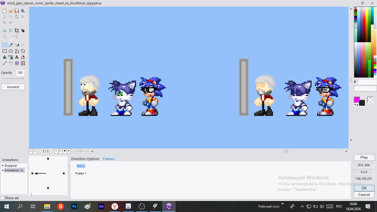The width and height of the screenshot is (377, 212).
Task: Click the Unselect button
Action: coord(13,87)
